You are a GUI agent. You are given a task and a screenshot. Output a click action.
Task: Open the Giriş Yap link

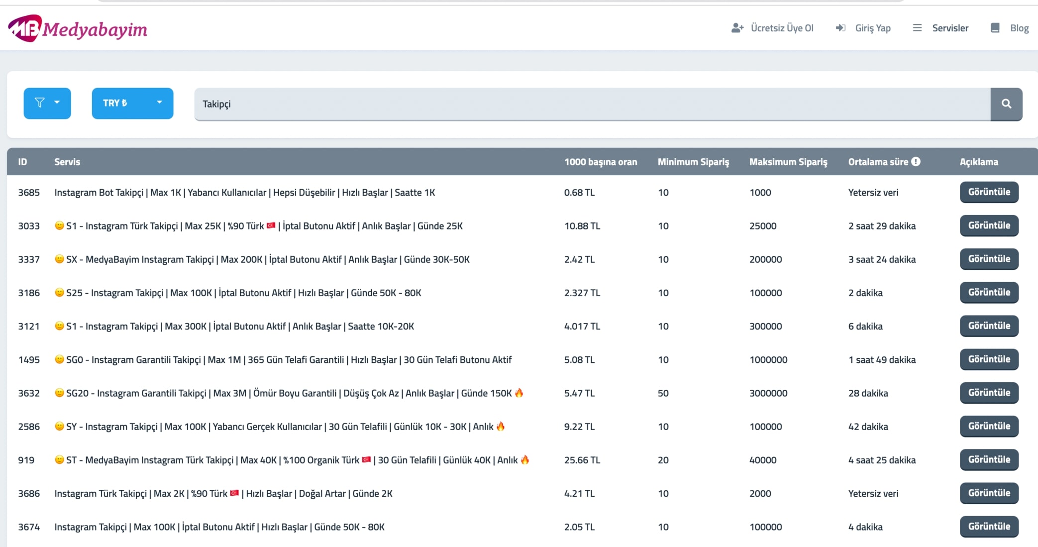point(873,28)
